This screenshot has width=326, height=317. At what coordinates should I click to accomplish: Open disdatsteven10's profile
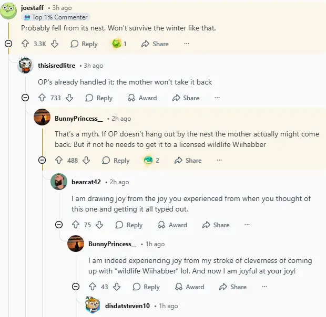point(127,305)
